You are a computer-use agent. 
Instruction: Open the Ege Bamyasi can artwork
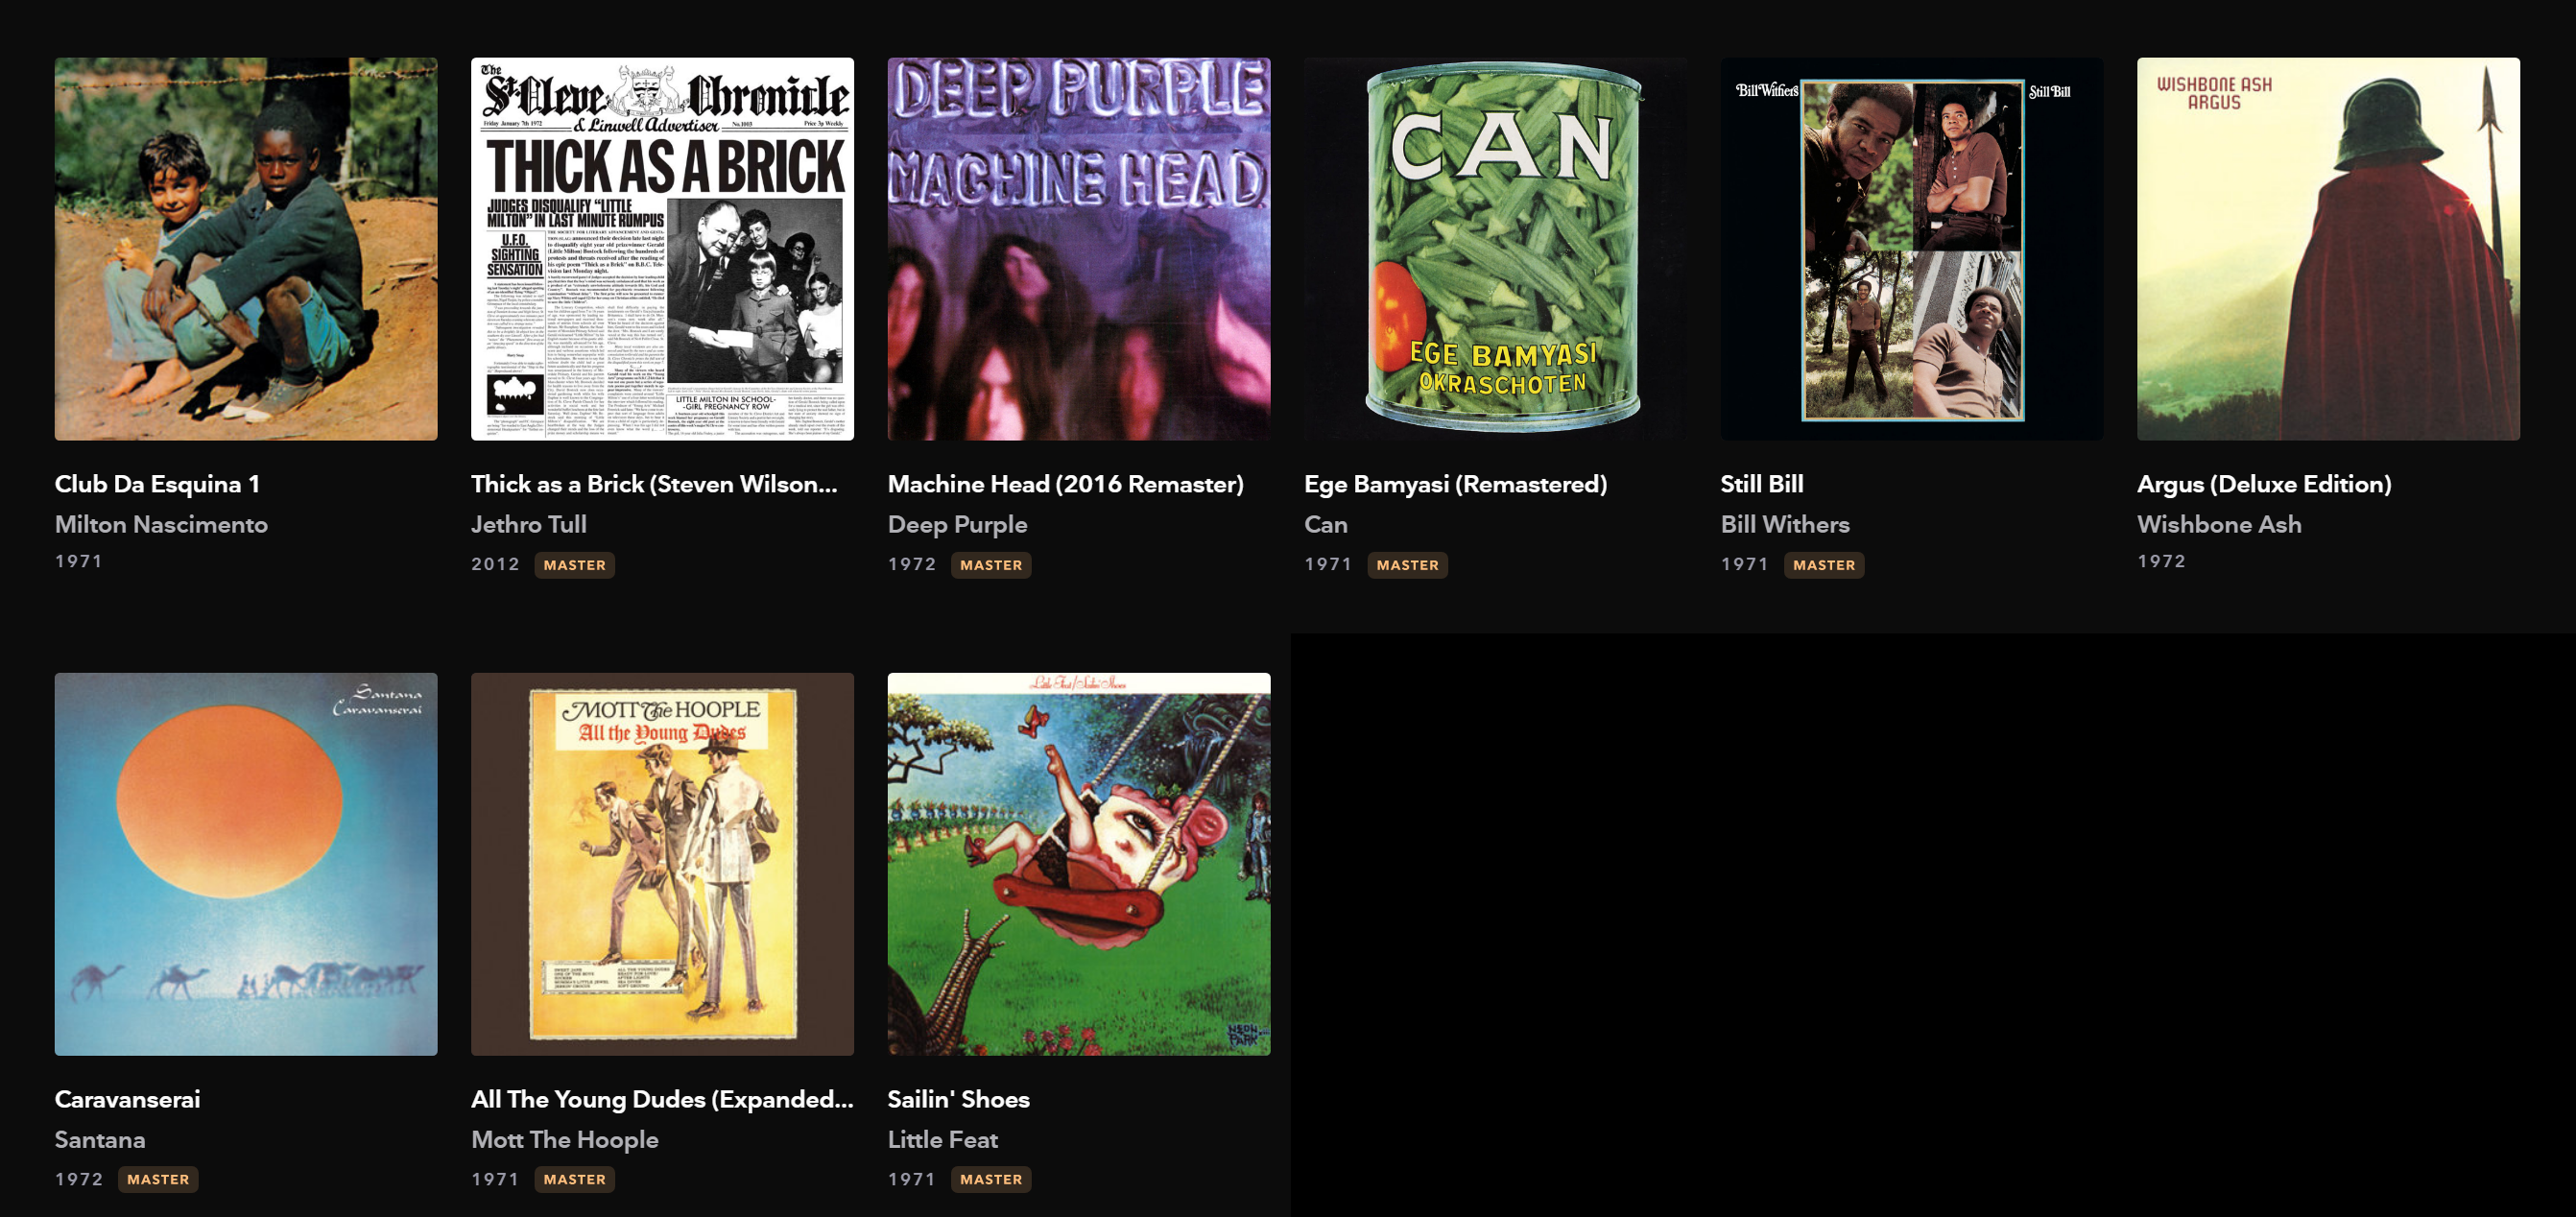[x=1495, y=249]
